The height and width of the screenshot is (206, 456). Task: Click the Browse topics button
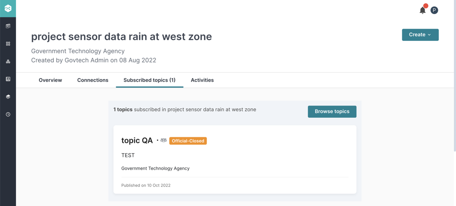pos(332,111)
